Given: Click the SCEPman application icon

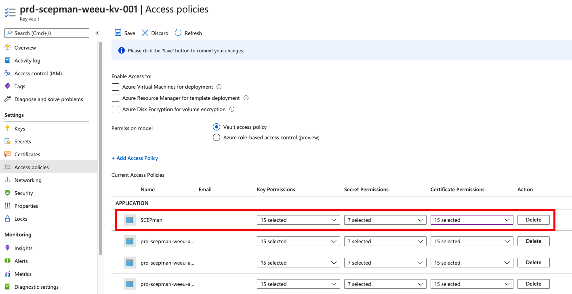Looking at the screenshot, I should [x=130, y=220].
